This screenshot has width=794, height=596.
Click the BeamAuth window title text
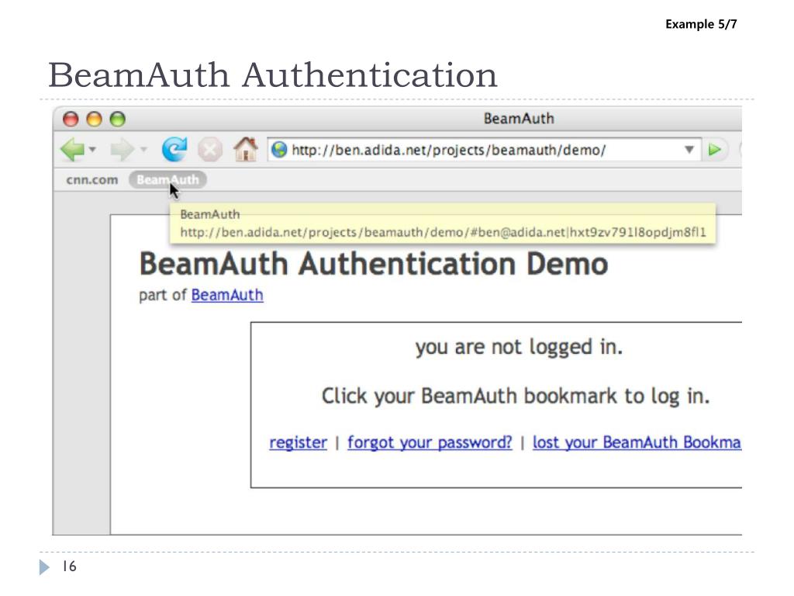coord(519,119)
